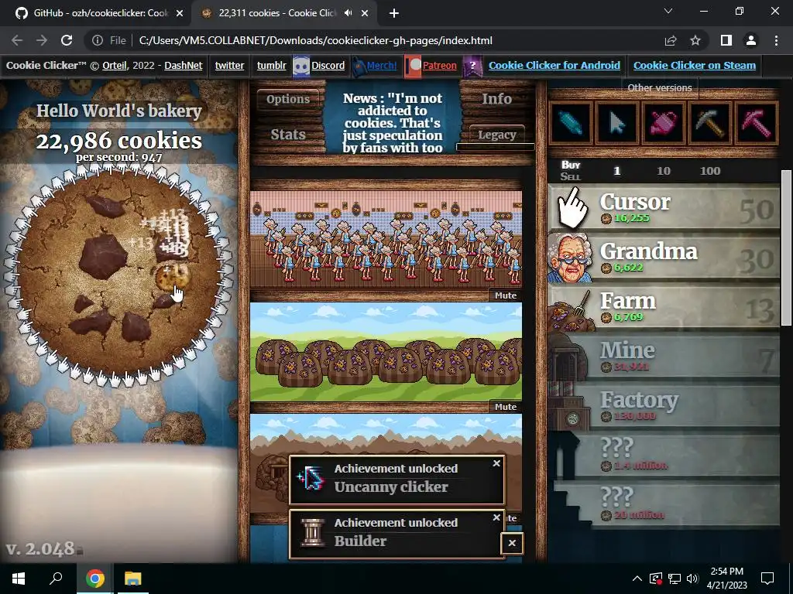Open File Explorer from the taskbar
The height and width of the screenshot is (594, 793).
133,579
